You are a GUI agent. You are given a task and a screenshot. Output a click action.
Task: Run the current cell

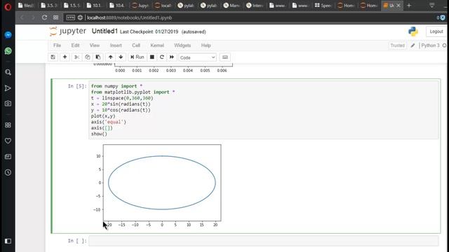138,57
